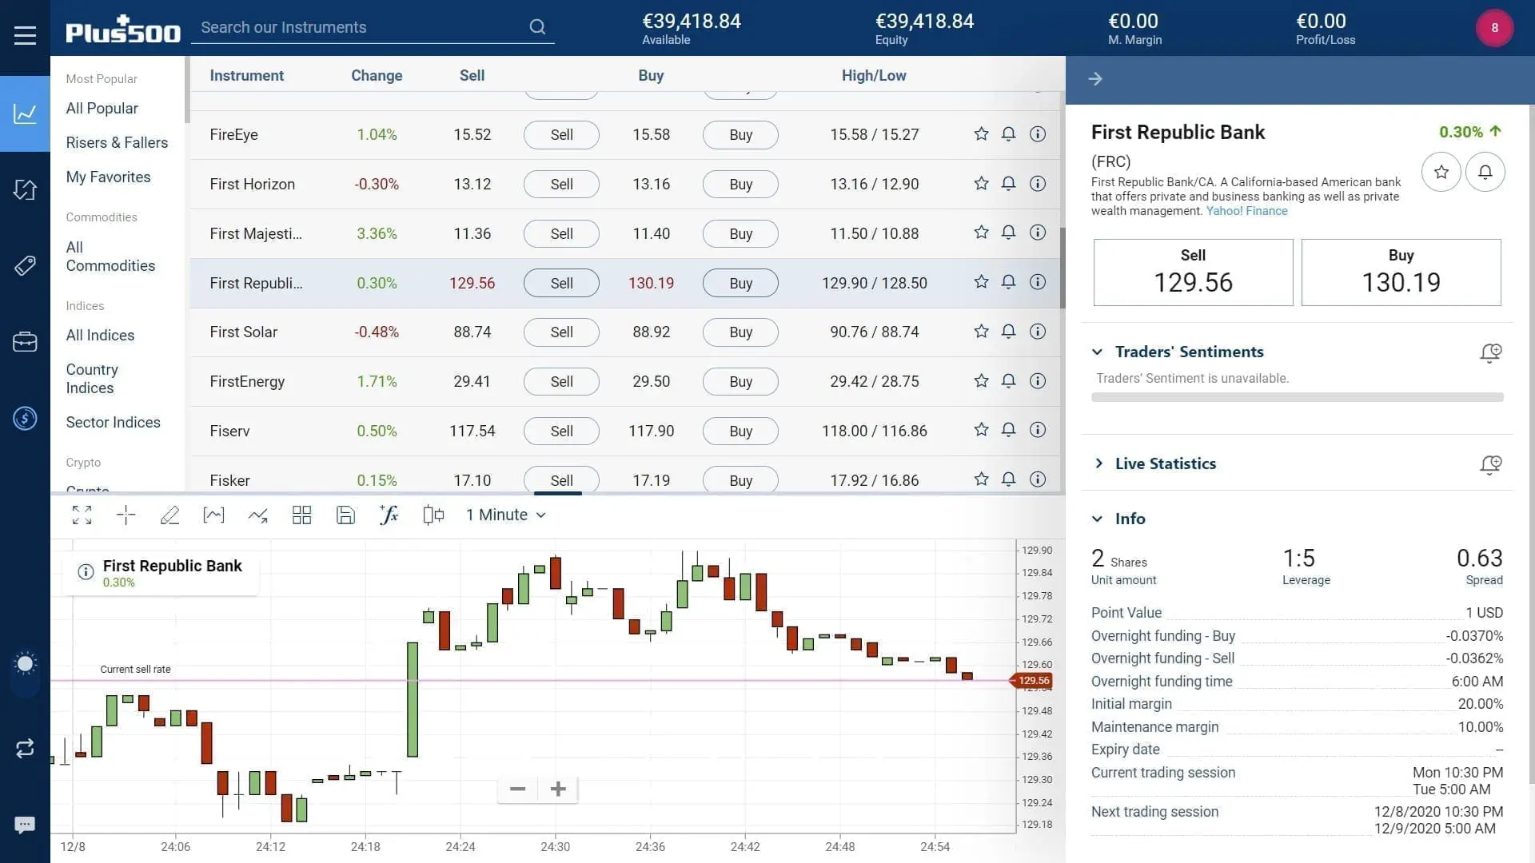Expand the chart to fullscreen
Image resolution: width=1535 pixels, height=863 pixels.
[x=82, y=515]
